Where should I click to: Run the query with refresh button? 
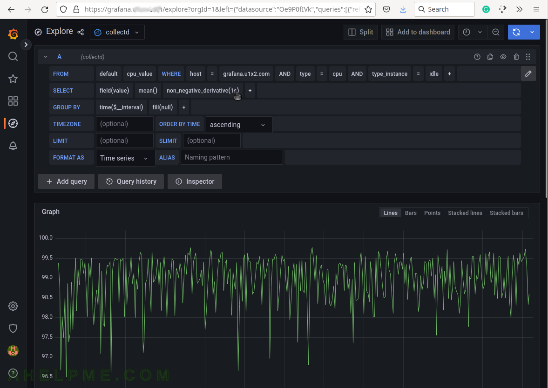pos(516,32)
